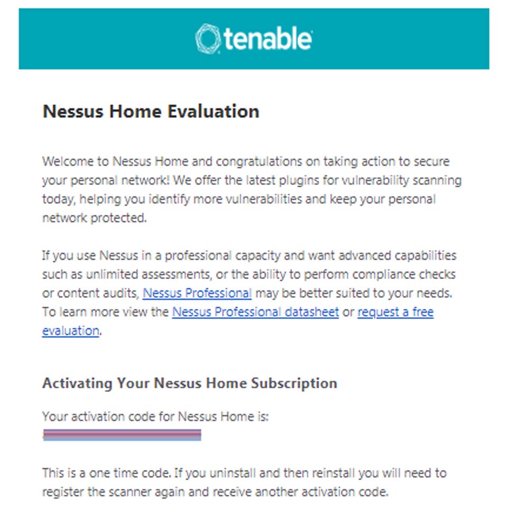Viewport: 527px width, 508px height.
Task: Open the Nessus Professional datasheet link
Action: [x=255, y=312]
